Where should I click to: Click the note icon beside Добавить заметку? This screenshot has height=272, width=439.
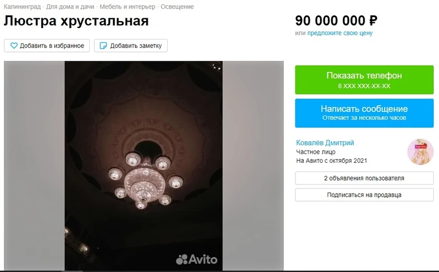(x=103, y=46)
